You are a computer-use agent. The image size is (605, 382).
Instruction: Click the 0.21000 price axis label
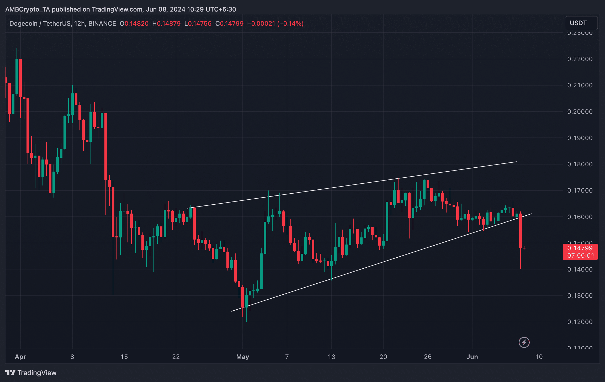580,85
